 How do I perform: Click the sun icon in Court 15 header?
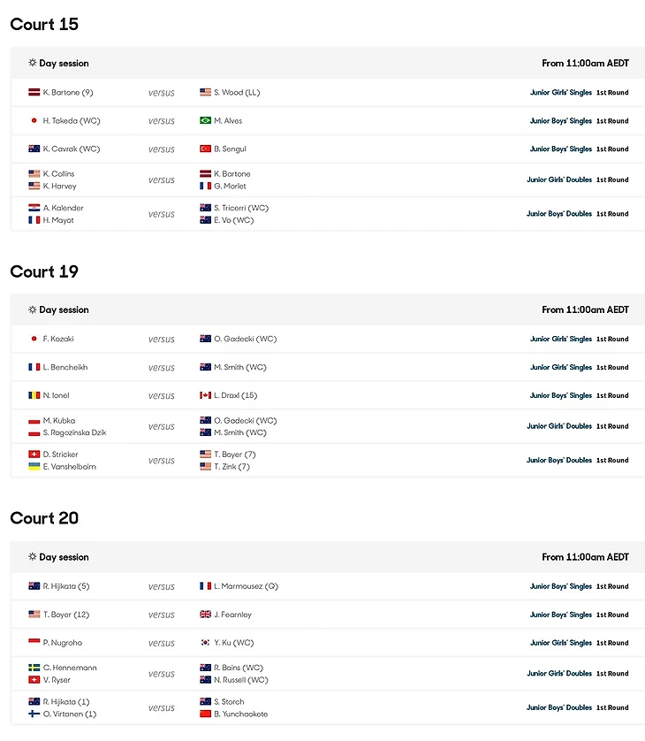pyautogui.click(x=33, y=64)
